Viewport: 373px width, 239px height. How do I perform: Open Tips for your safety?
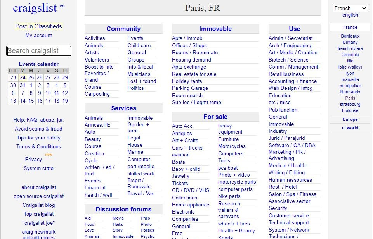38,138
